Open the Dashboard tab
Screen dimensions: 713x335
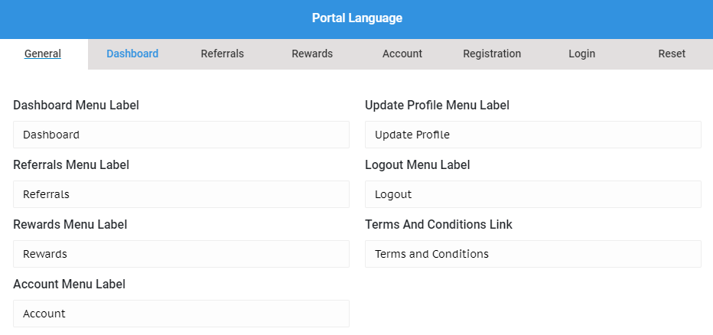[x=132, y=54]
